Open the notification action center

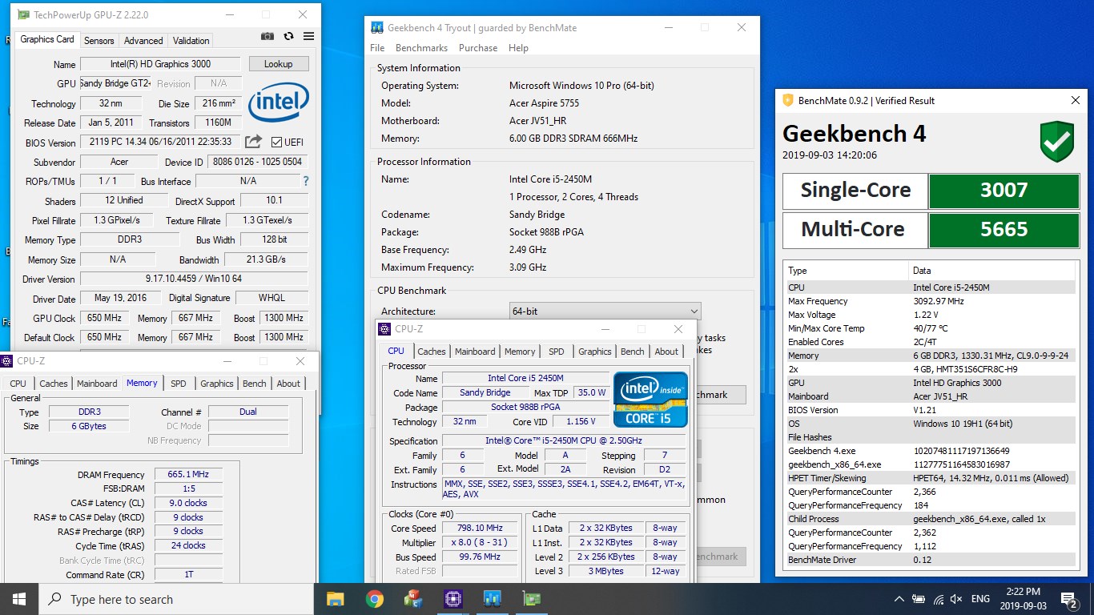pos(1069,599)
